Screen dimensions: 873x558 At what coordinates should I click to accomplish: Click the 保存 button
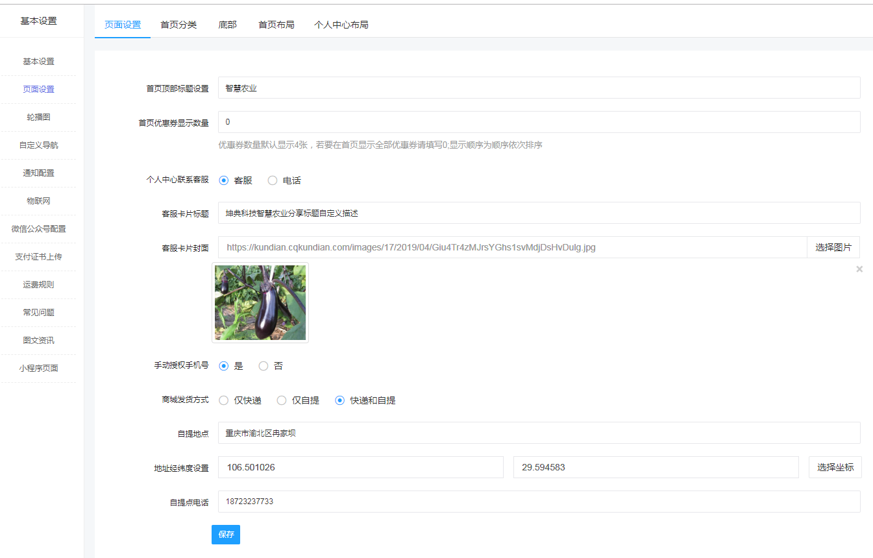click(226, 535)
